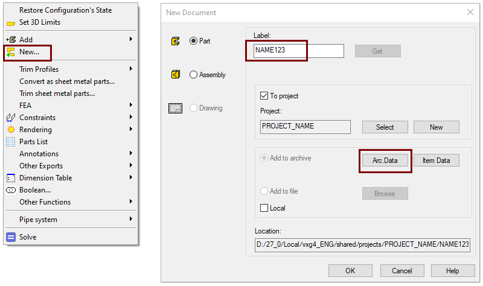Viewport: 483px width, 286px height.
Task: Select the Add to file radio button
Action: pyautogui.click(x=264, y=191)
